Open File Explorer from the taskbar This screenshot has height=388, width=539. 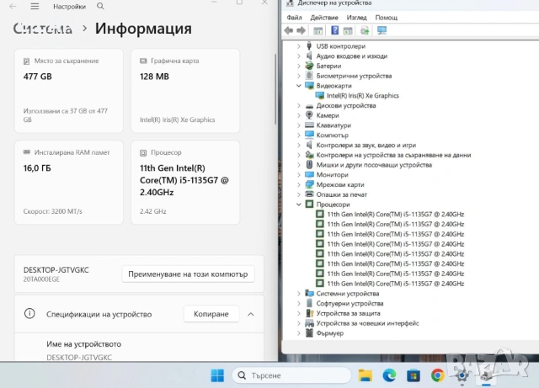click(365, 375)
